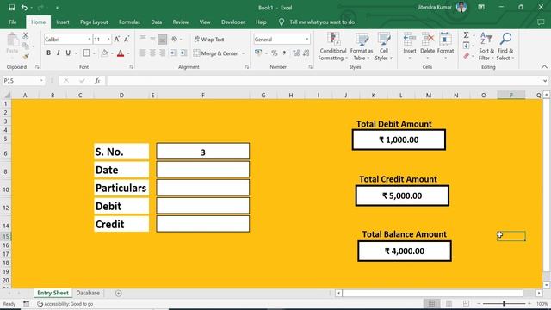Switch to the Data tab

[x=157, y=22]
